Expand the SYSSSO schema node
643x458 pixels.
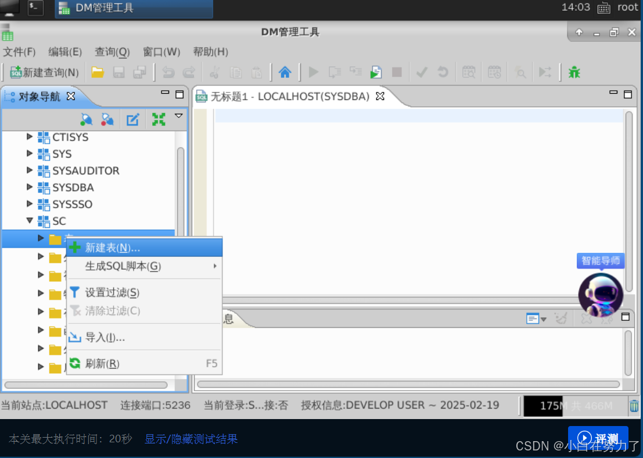(x=30, y=203)
